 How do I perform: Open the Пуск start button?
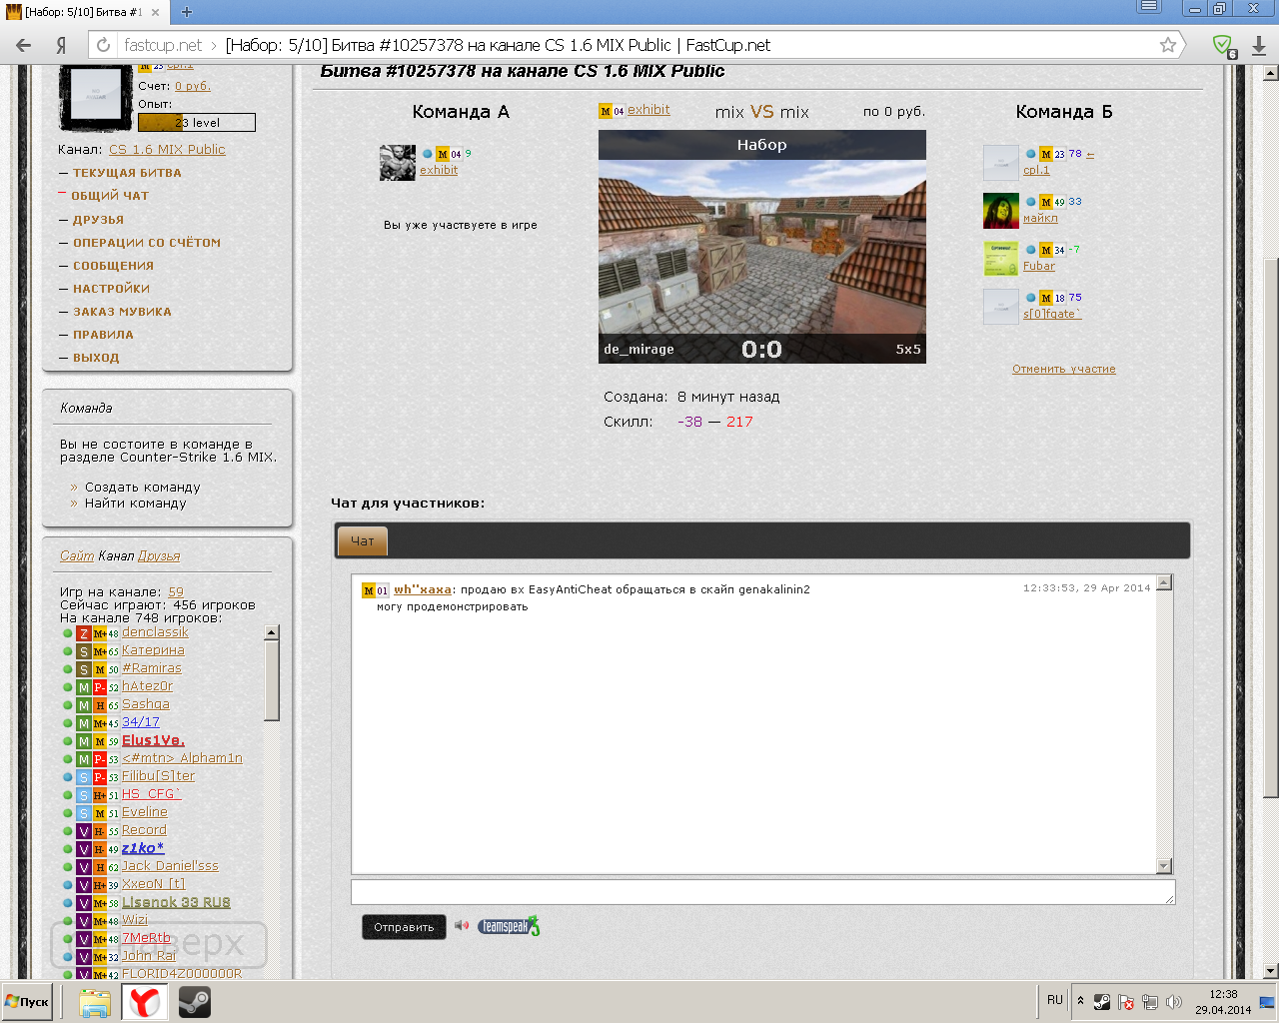coord(28,1002)
